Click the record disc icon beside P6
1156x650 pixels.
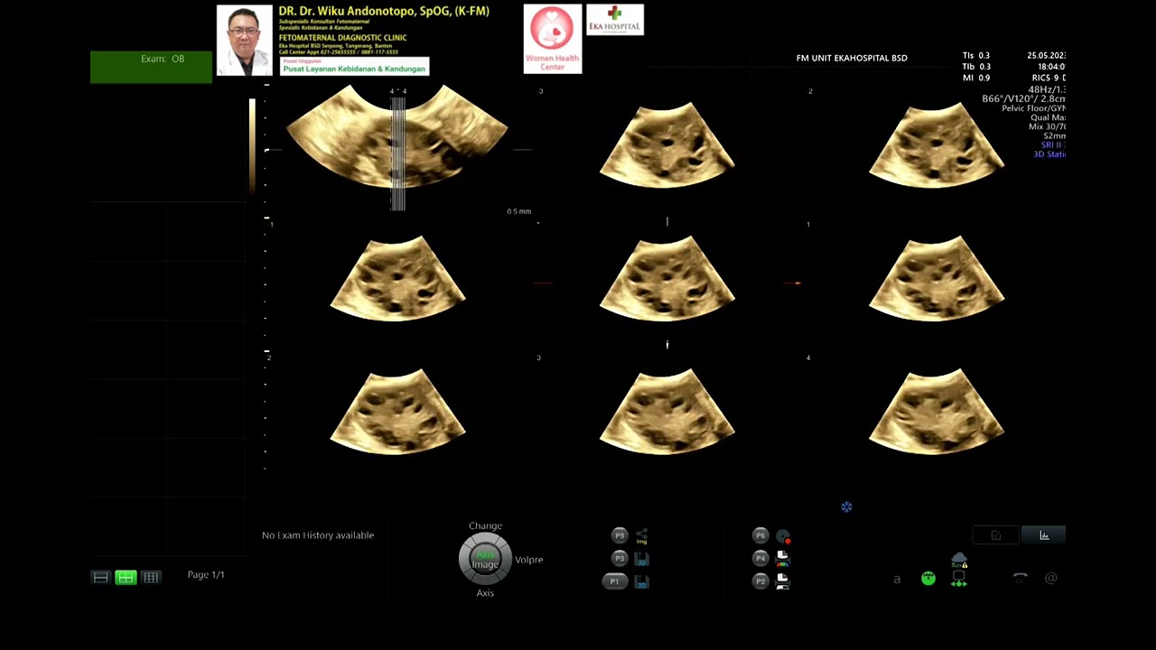[x=783, y=536]
